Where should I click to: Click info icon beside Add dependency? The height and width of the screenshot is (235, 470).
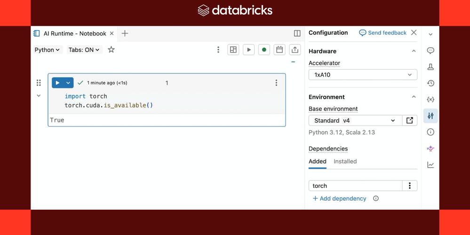tap(376, 198)
